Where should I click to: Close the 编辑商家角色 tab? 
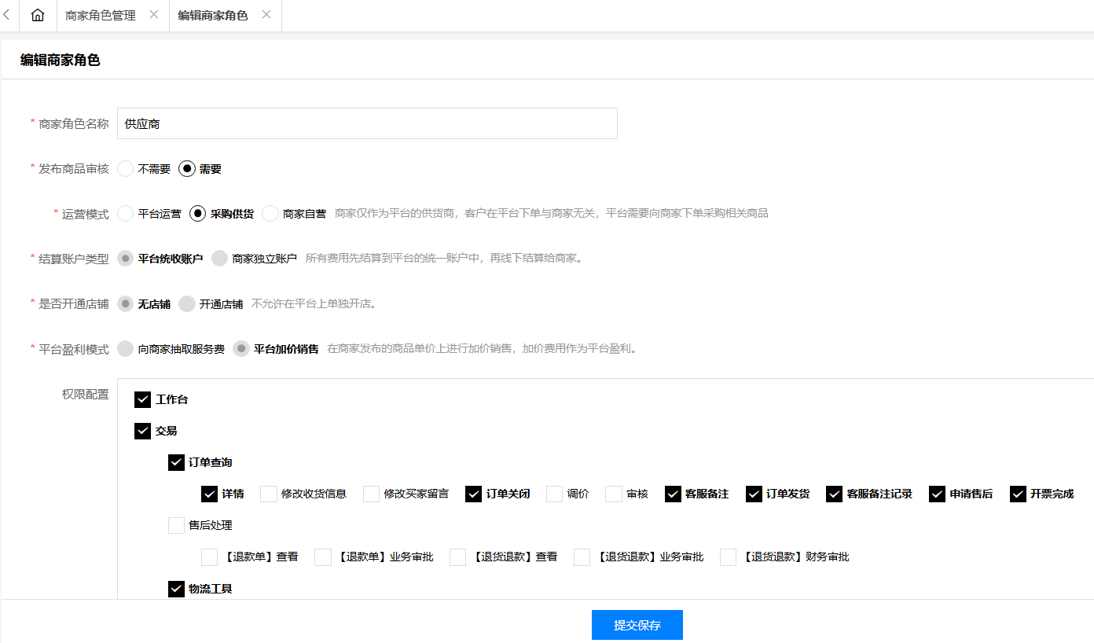pos(266,15)
